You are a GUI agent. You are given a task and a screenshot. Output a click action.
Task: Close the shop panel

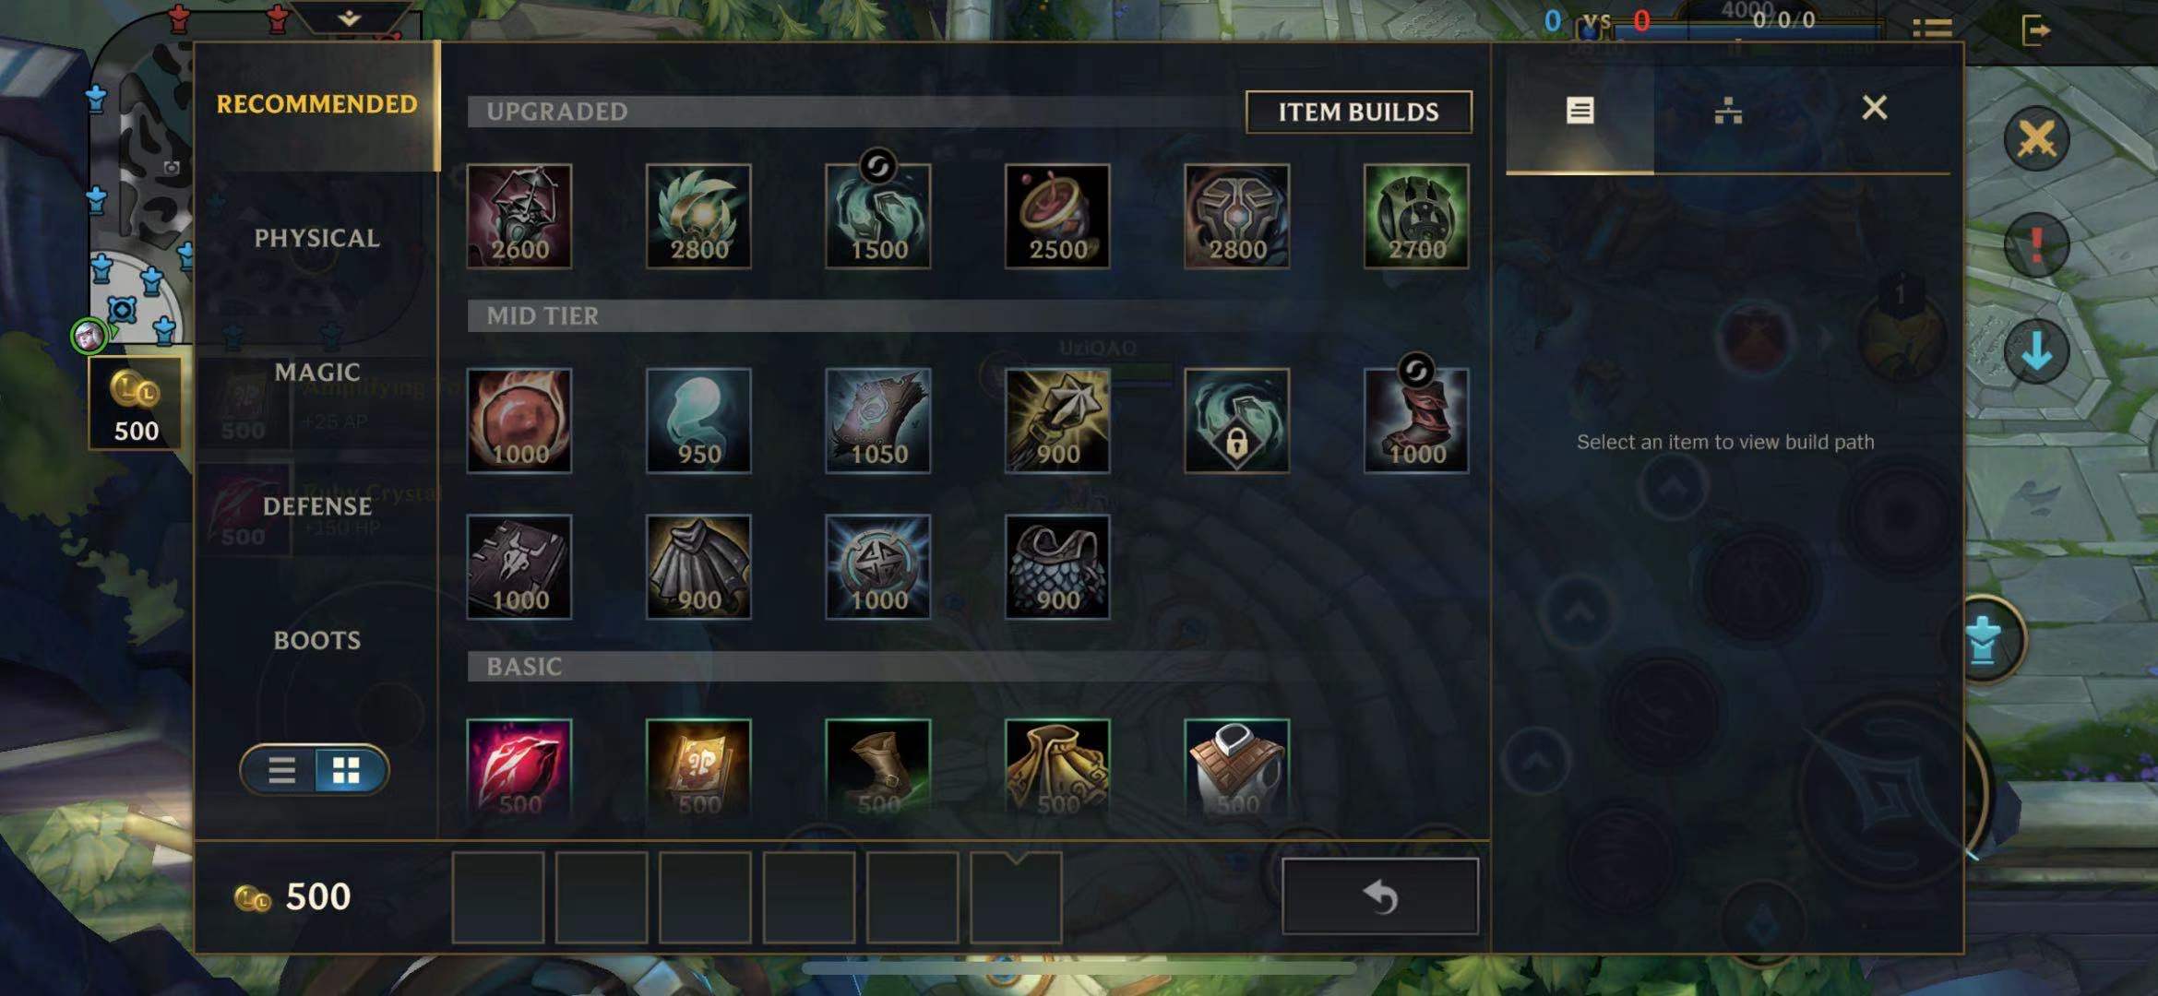click(x=1874, y=108)
